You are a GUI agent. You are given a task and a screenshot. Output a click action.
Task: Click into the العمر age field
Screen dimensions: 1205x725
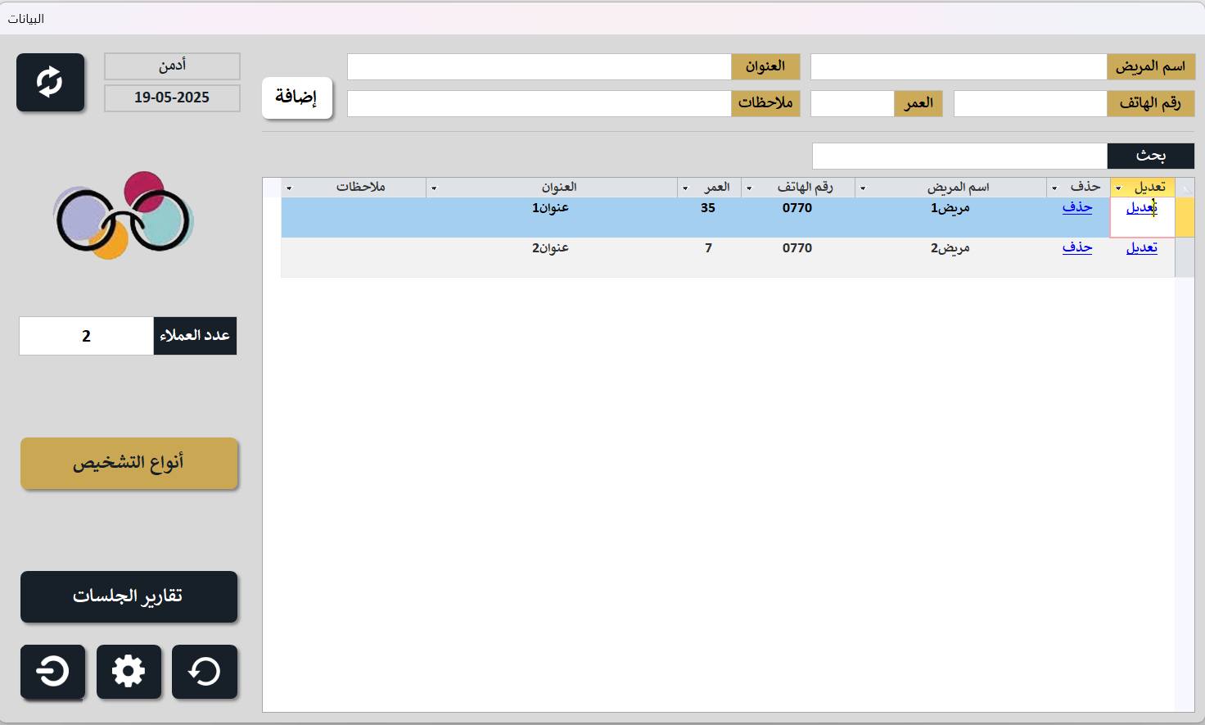pos(851,104)
